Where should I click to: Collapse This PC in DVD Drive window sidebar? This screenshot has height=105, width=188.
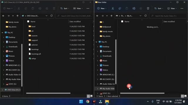[x=2, y=33]
